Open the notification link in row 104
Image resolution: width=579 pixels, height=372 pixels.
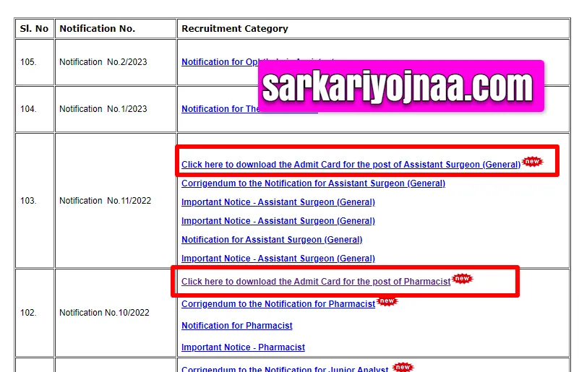(x=220, y=109)
